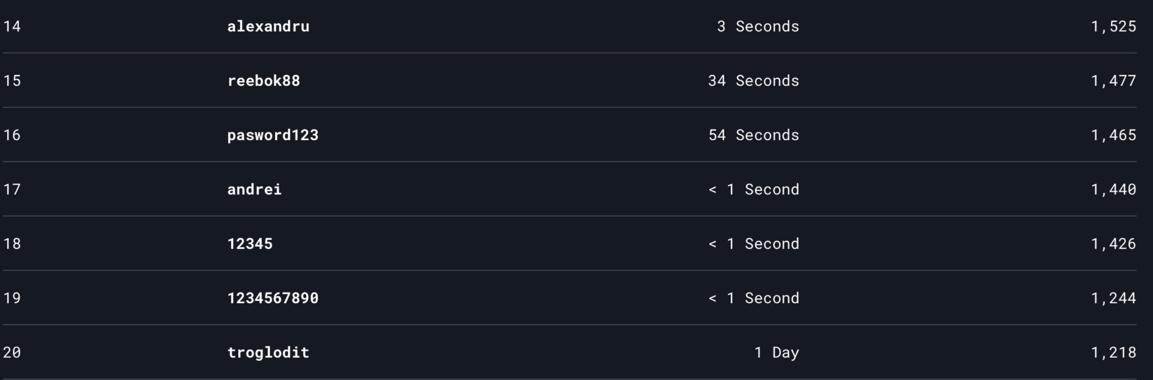Click the password 'andrei'

254,189
